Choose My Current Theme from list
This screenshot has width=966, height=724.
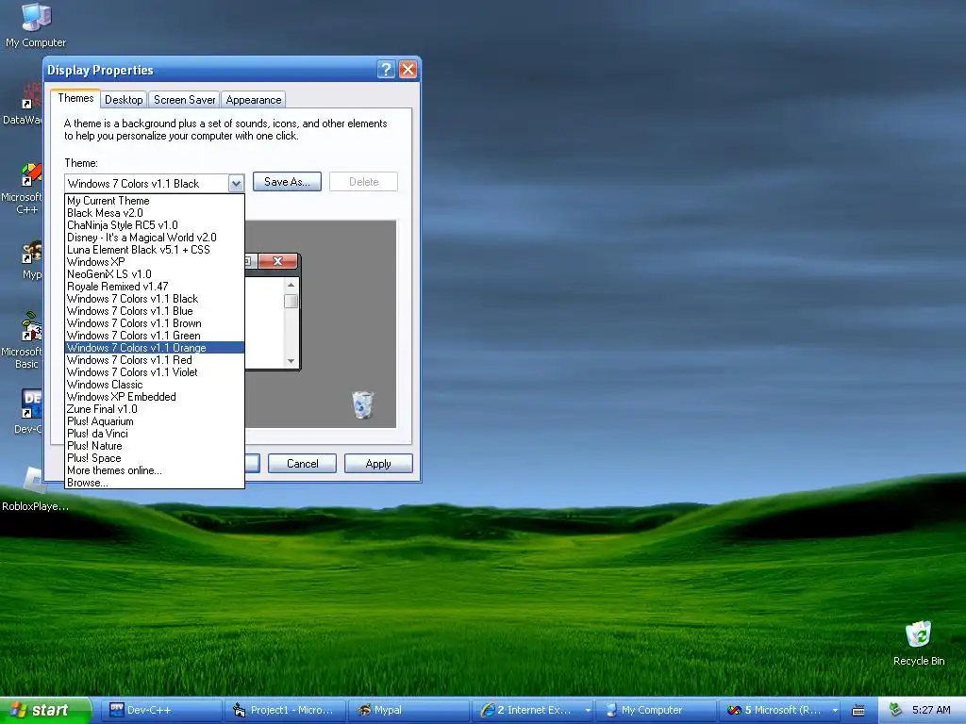(155, 201)
